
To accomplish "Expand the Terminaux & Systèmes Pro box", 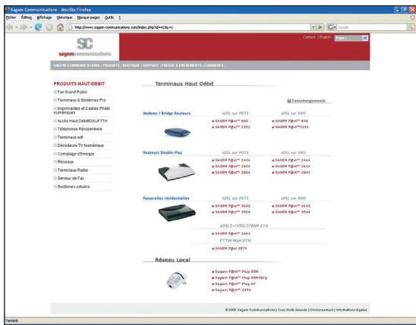I will coord(55,100).
